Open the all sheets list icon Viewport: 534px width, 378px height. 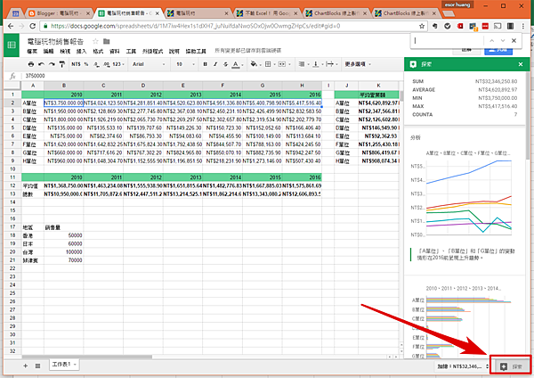pyautogui.click(x=37, y=366)
